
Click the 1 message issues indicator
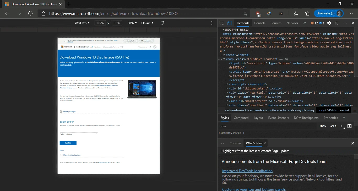click(322, 23)
